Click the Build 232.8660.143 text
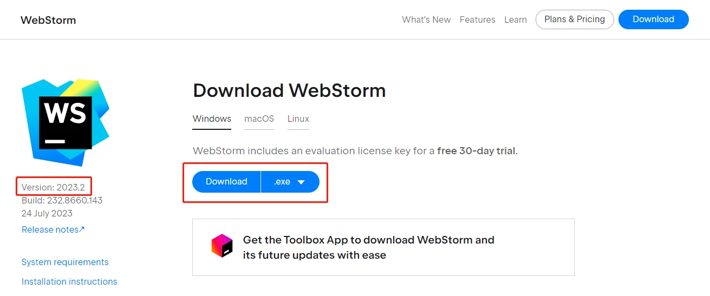710x296 pixels. point(62,200)
